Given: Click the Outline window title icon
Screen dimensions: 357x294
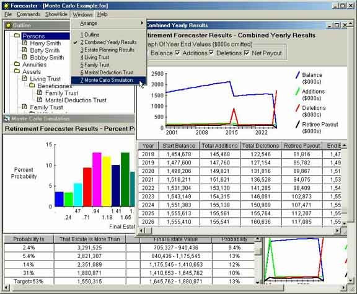Looking at the screenshot, I should (9, 25).
